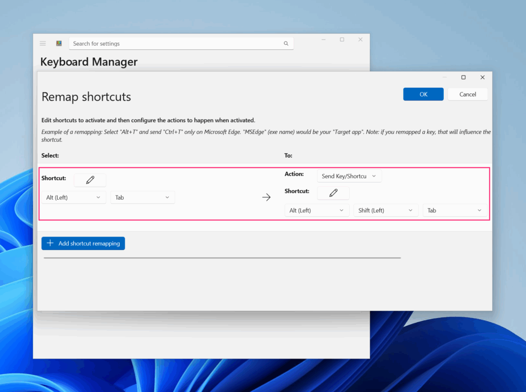Minimize the Keyboard Manager settings window
Image resolution: width=526 pixels, height=392 pixels.
pyautogui.click(x=324, y=40)
